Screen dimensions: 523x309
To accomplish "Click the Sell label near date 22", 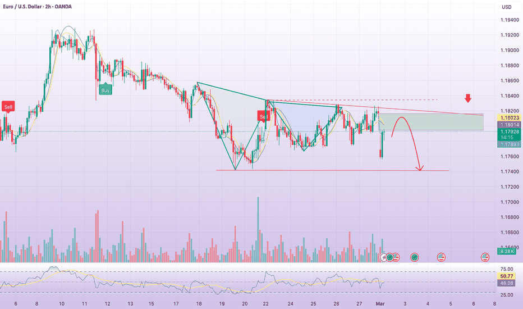I will pyautogui.click(x=262, y=116).
